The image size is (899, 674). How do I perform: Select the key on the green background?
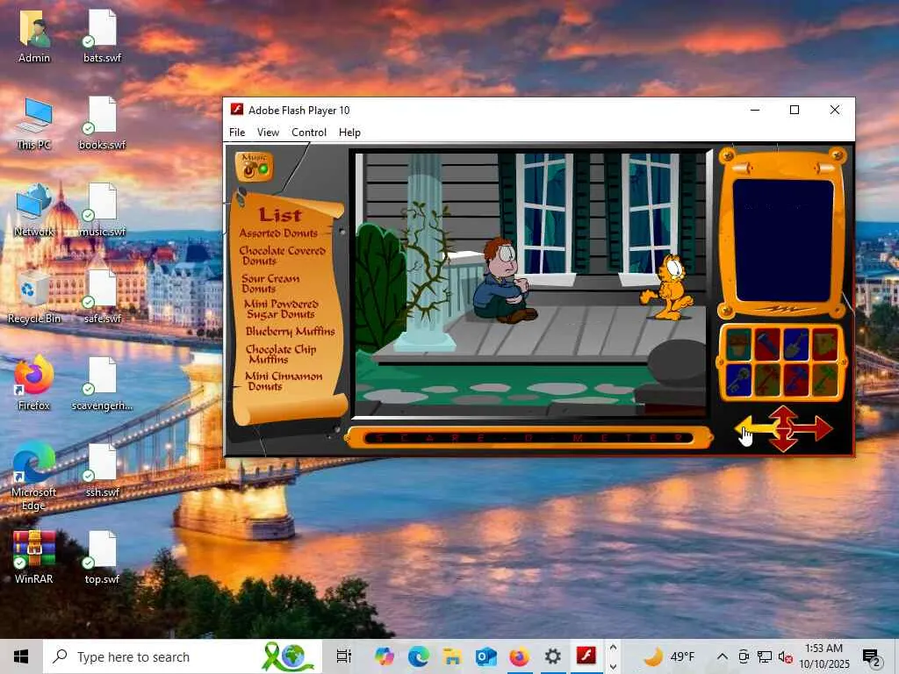click(767, 379)
